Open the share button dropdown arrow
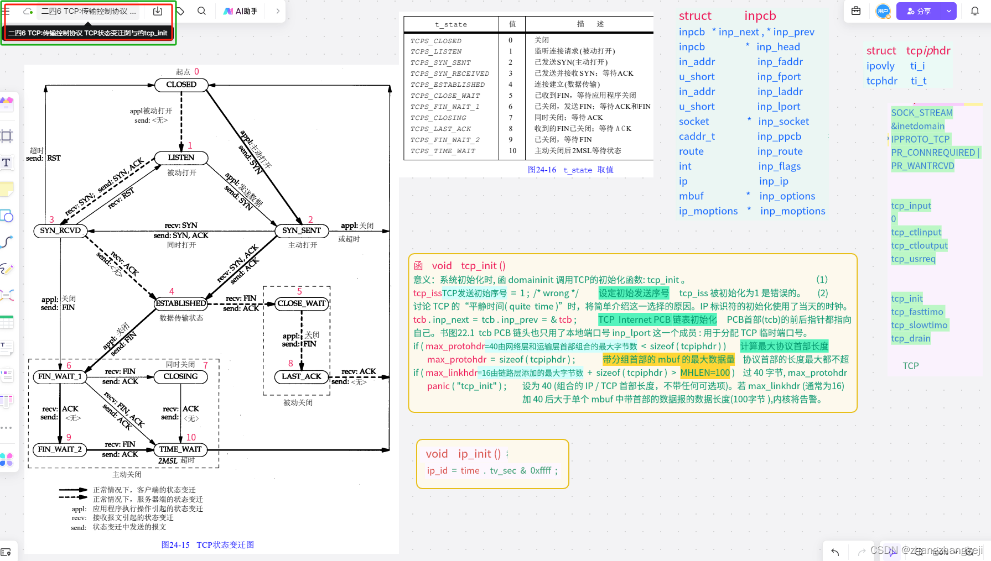991x561 pixels. tap(949, 11)
